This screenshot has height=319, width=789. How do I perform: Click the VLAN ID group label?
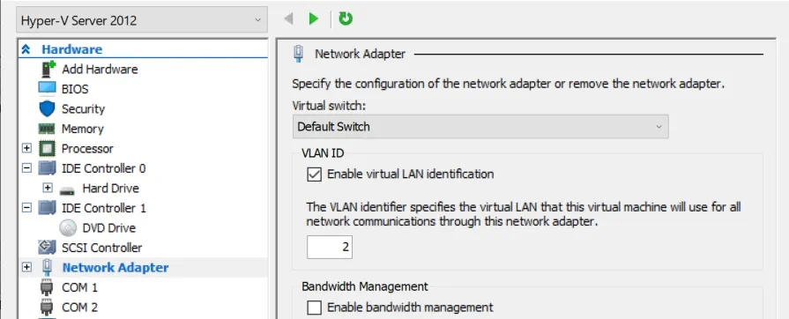click(323, 153)
